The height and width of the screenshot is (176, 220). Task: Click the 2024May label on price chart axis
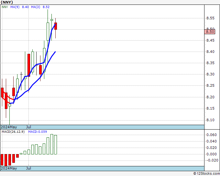tap(9, 127)
